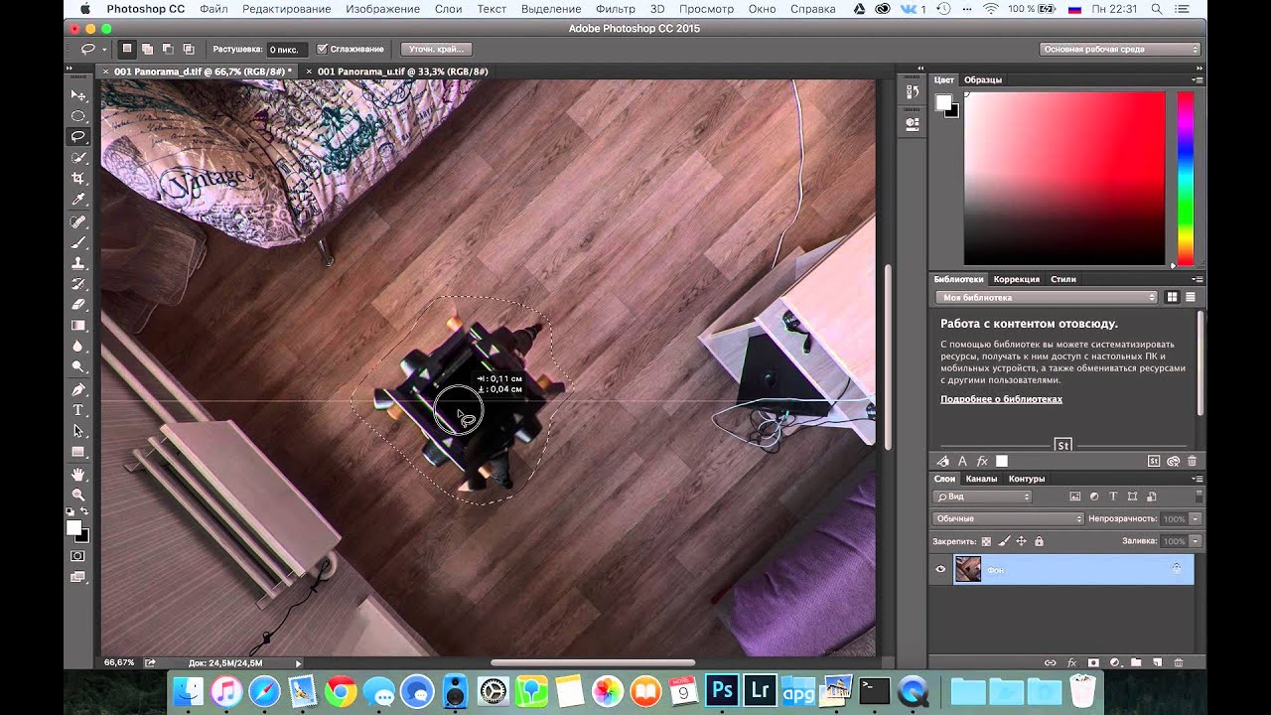Select the Gradient tool
Screen dimensions: 1271x715
(78, 326)
